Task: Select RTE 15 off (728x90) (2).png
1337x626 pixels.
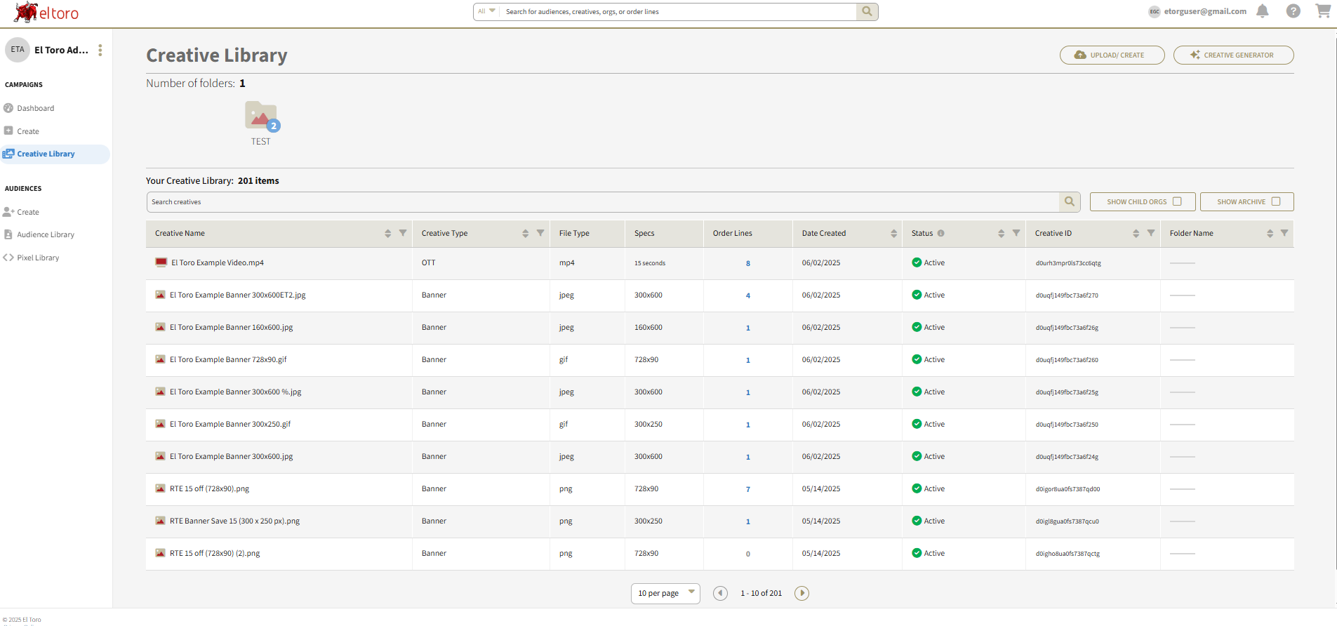Action: (x=215, y=554)
